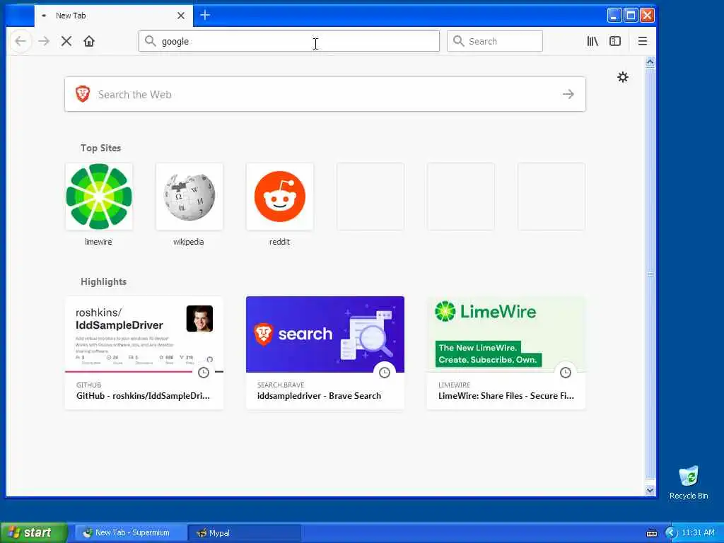Click the Search the Web field
This screenshot has width=724, height=543.
(325, 94)
